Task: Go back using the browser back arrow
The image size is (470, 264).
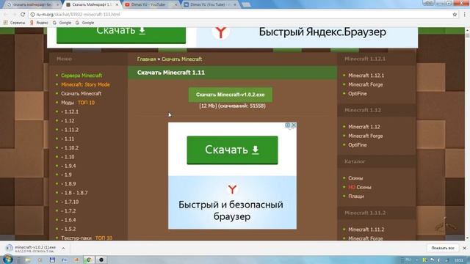Action: [6, 15]
